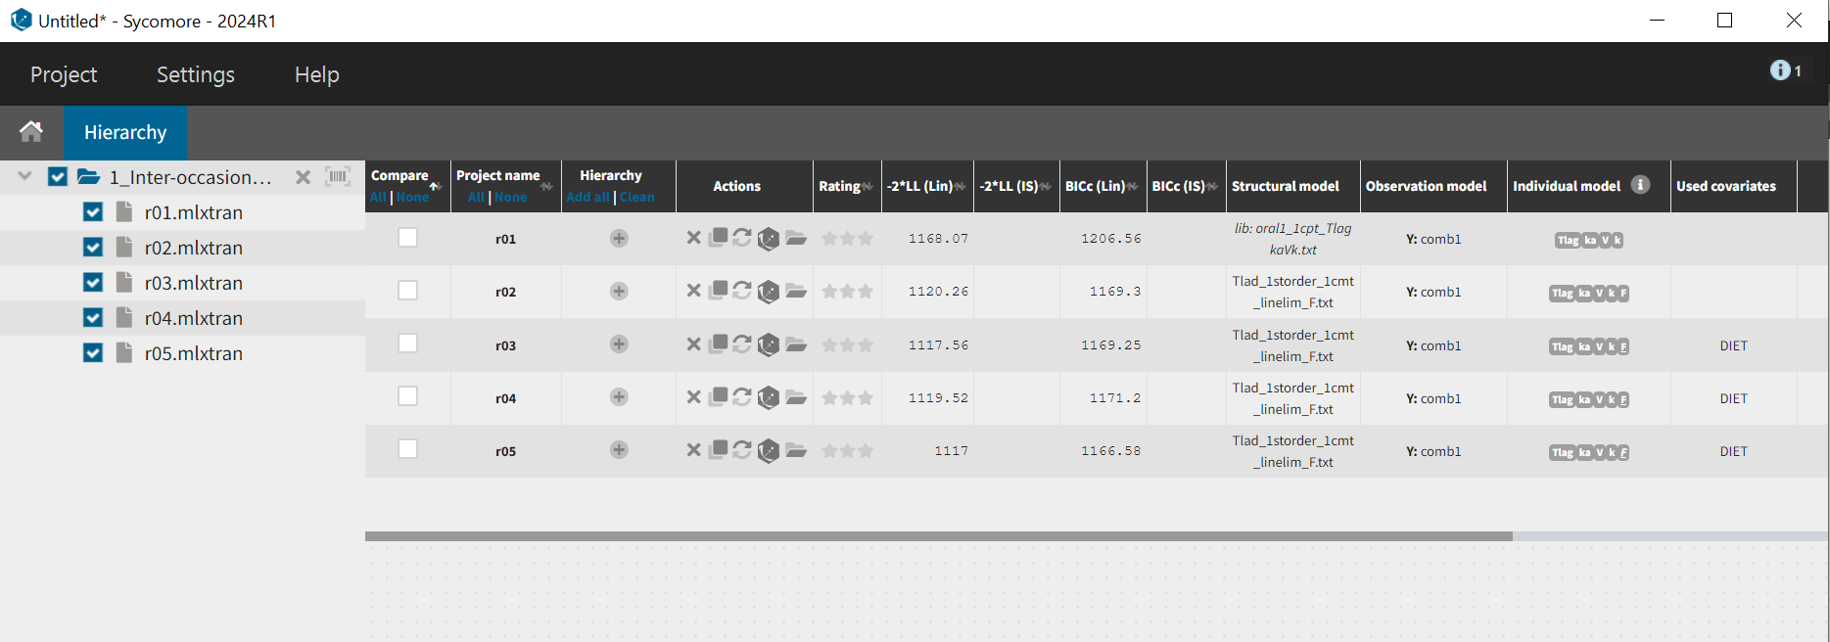Click the 'Add all' hierarchy link
Image resolution: width=1830 pixels, height=642 pixels.
pyautogui.click(x=587, y=197)
